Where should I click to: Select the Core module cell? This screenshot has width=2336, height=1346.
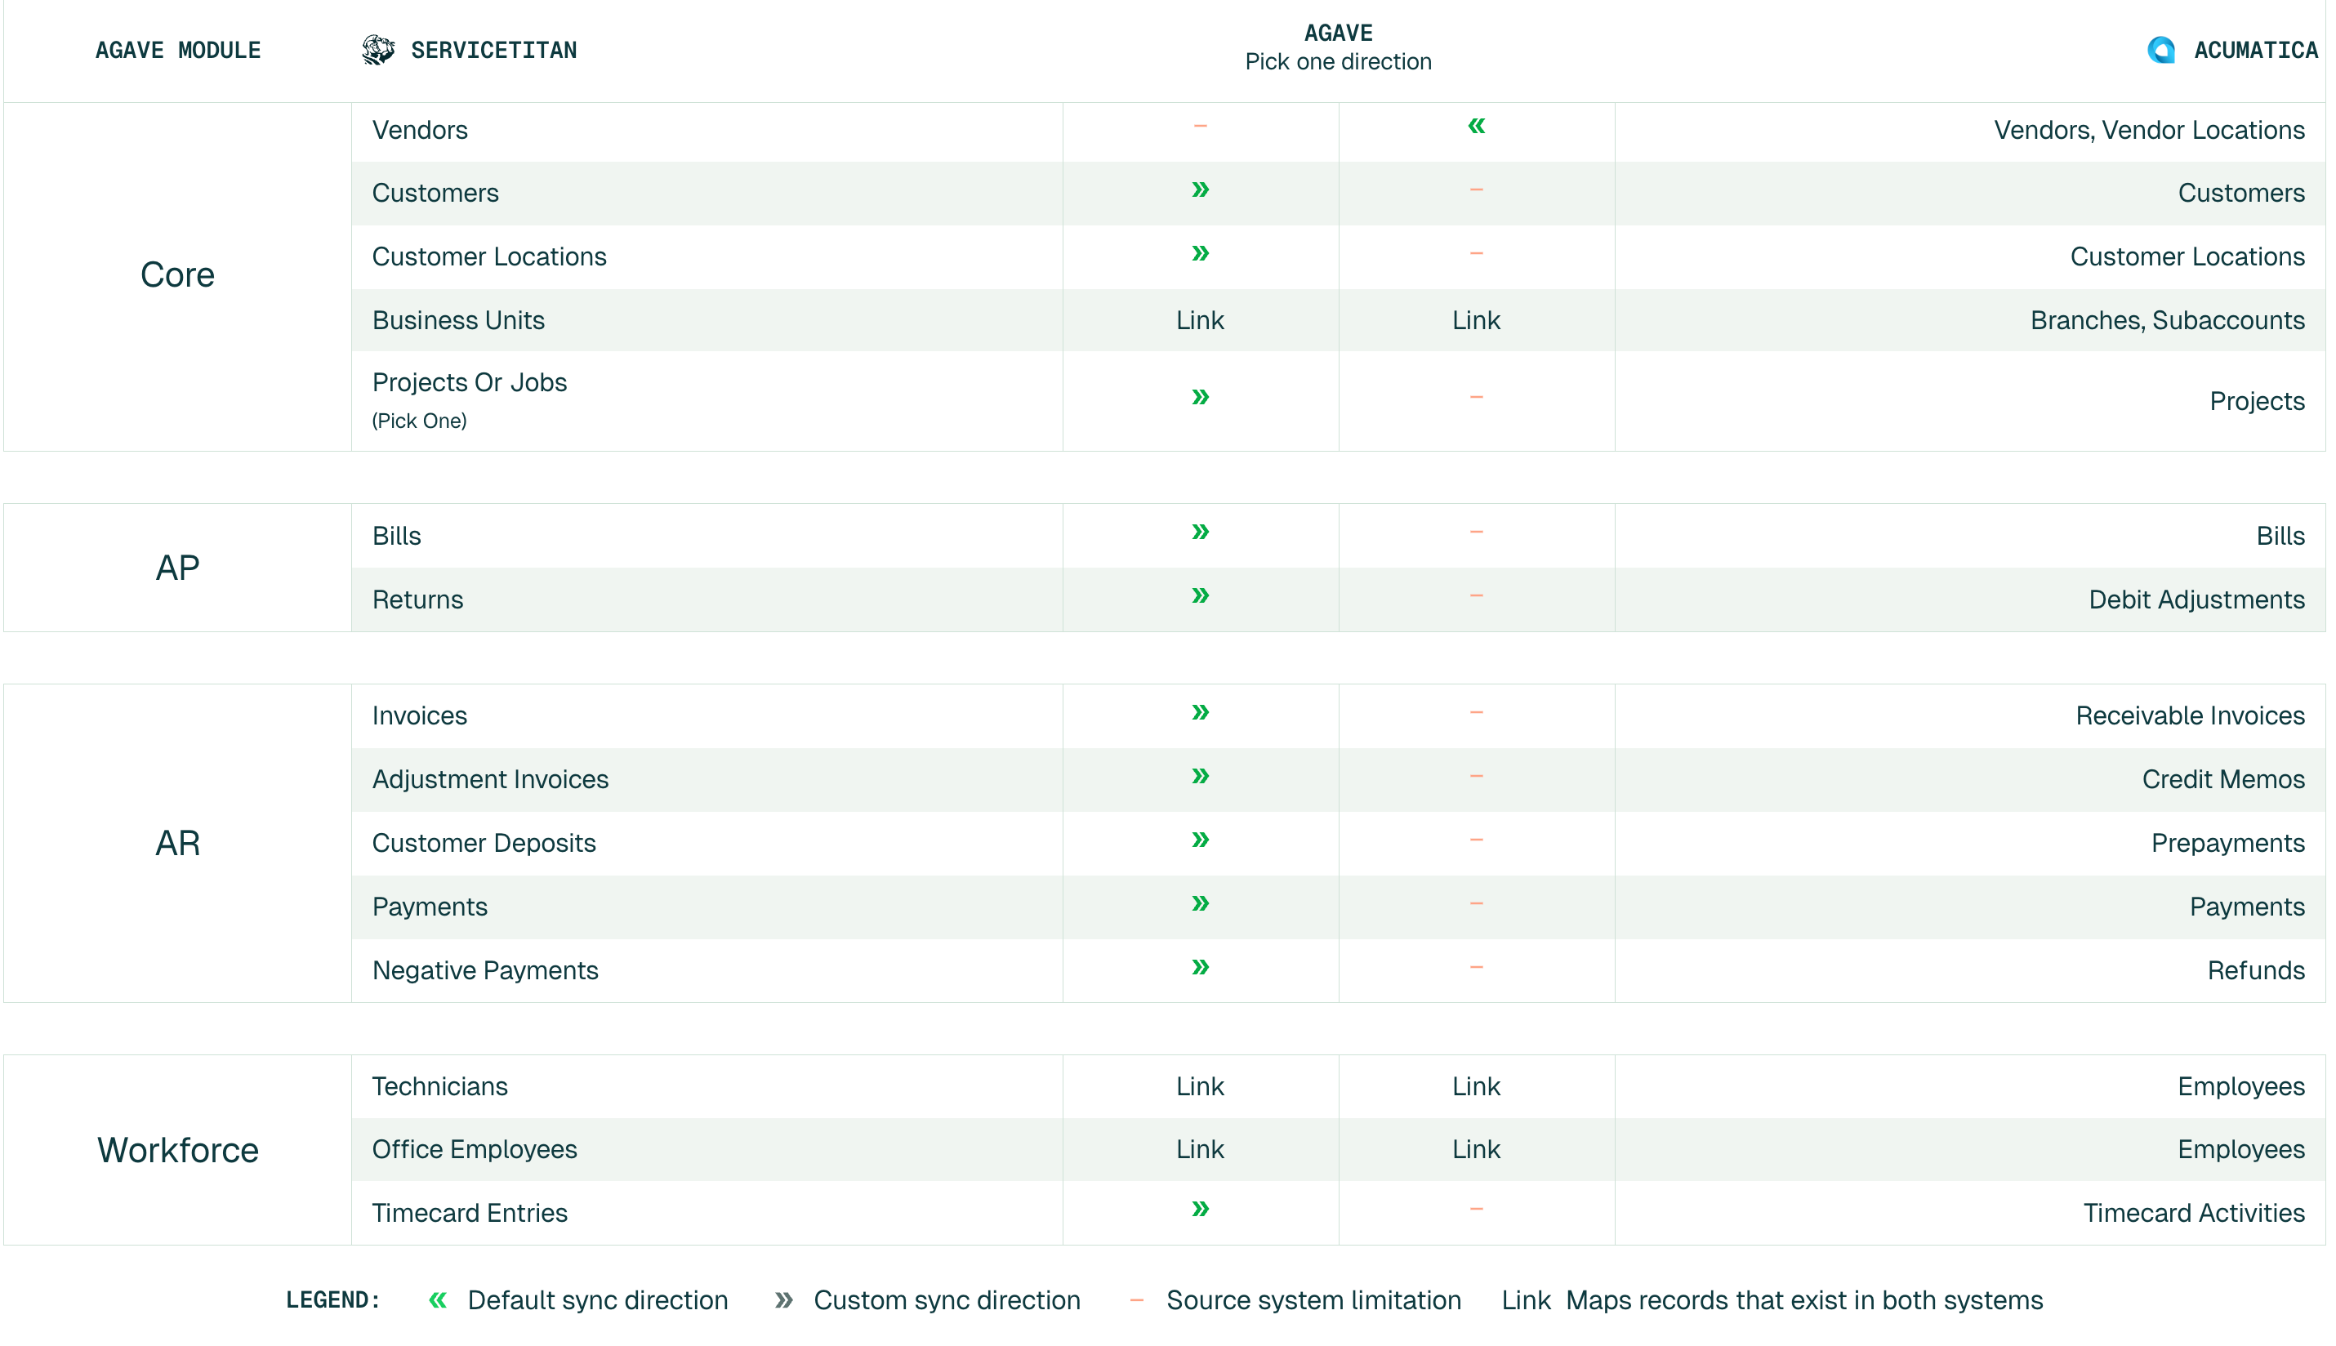[x=177, y=275]
